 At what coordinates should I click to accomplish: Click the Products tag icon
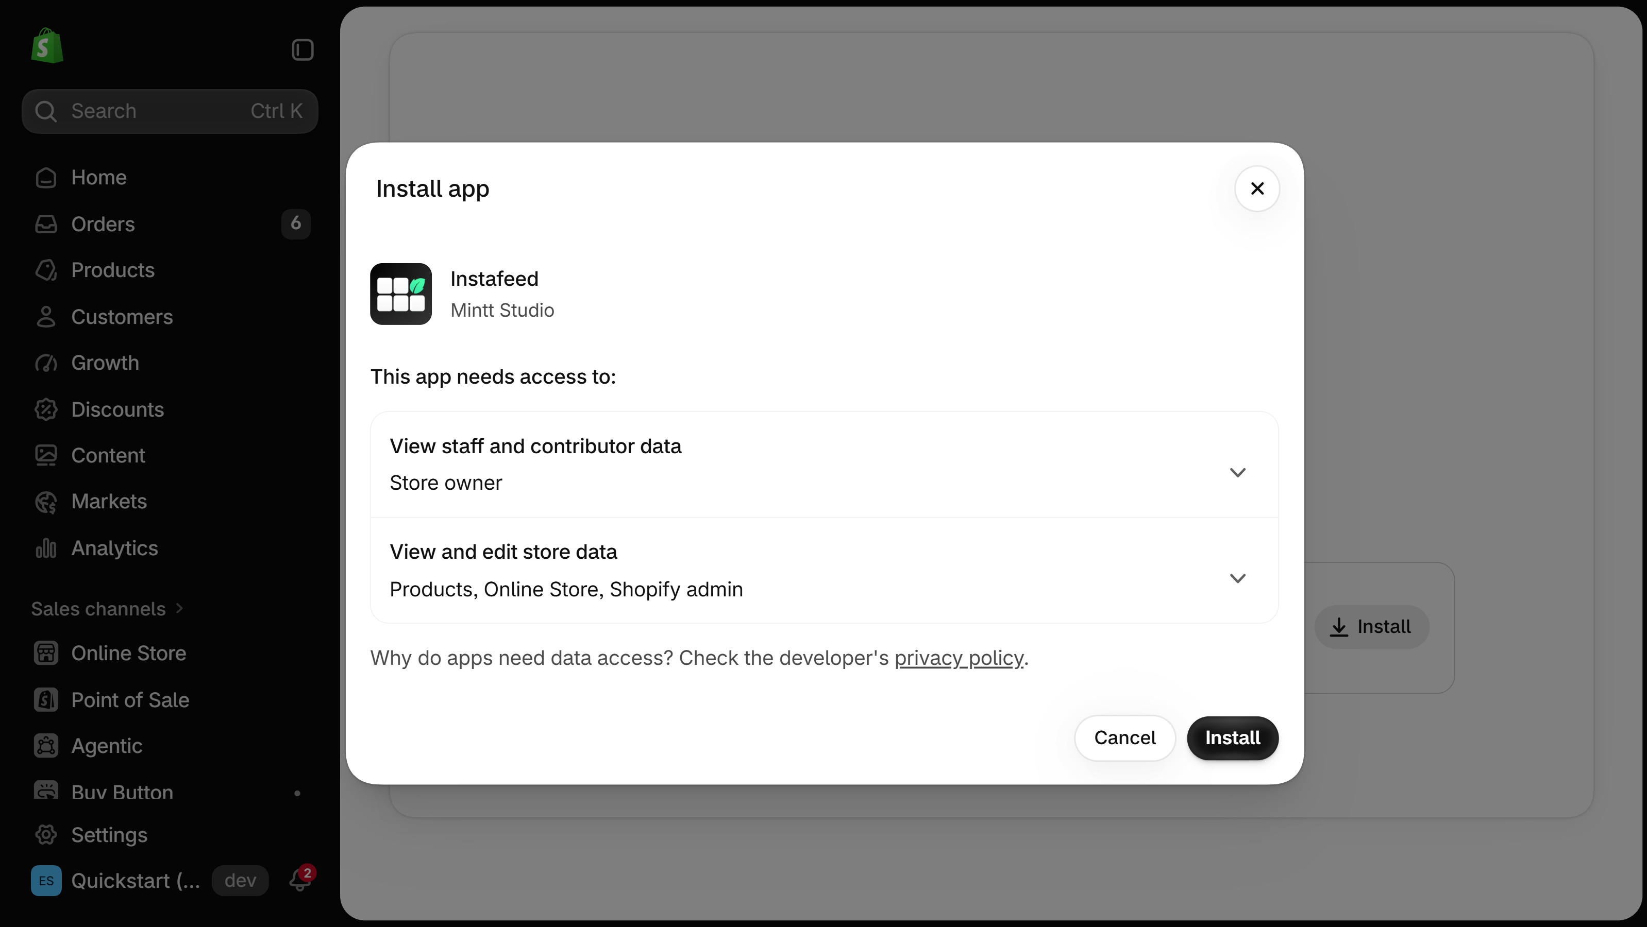click(46, 270)
